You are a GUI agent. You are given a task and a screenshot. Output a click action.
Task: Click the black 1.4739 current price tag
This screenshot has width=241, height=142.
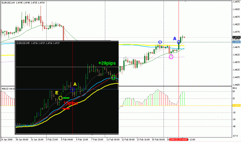click(x=236, y=37)
